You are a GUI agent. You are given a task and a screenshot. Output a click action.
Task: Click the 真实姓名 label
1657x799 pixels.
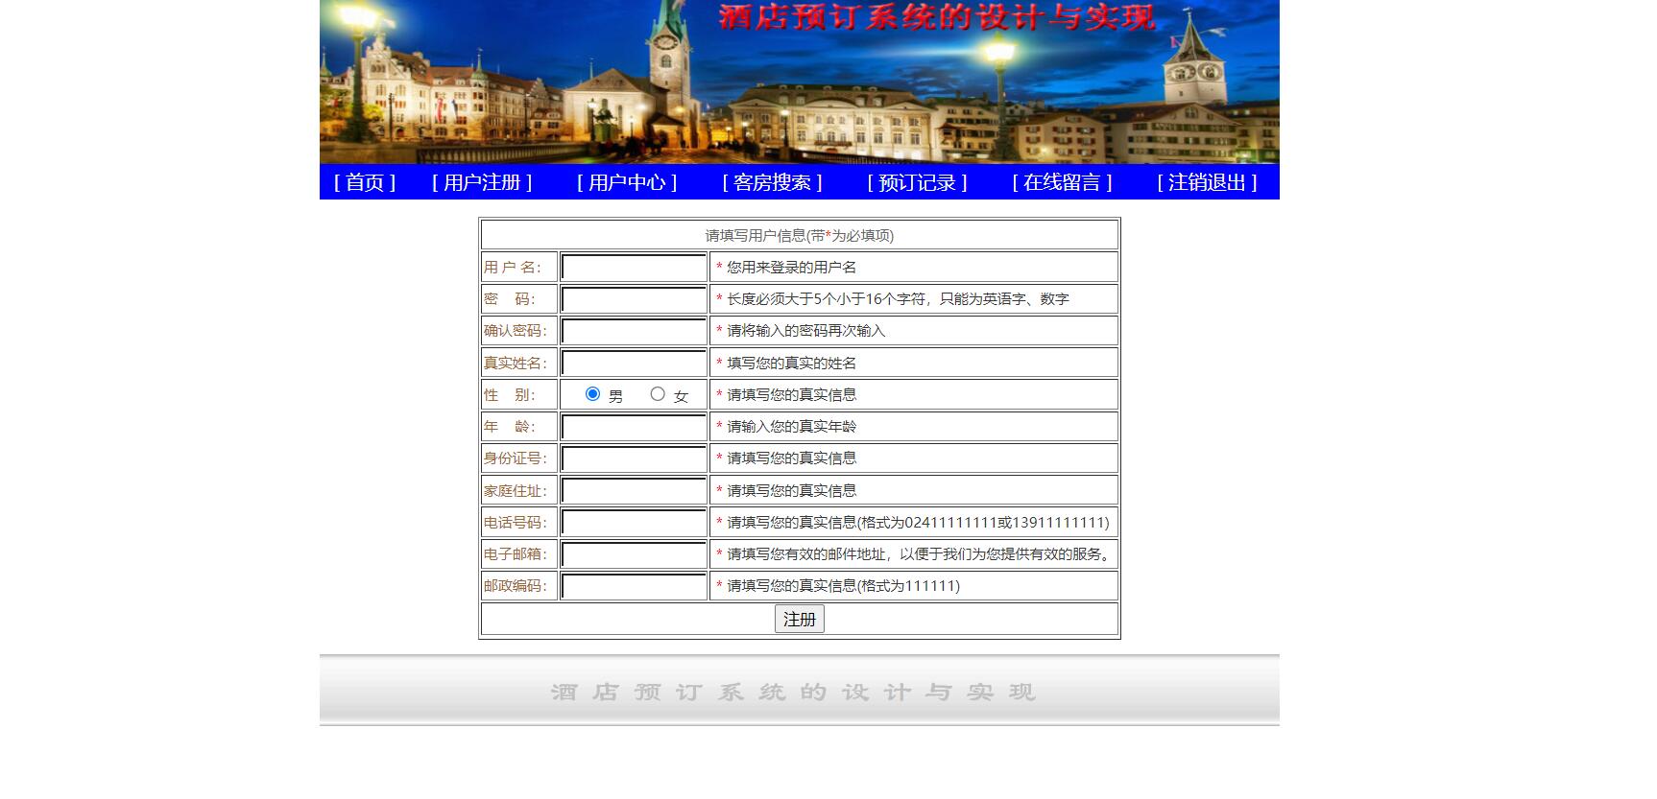pyautogui.click(x=516, y=363)
